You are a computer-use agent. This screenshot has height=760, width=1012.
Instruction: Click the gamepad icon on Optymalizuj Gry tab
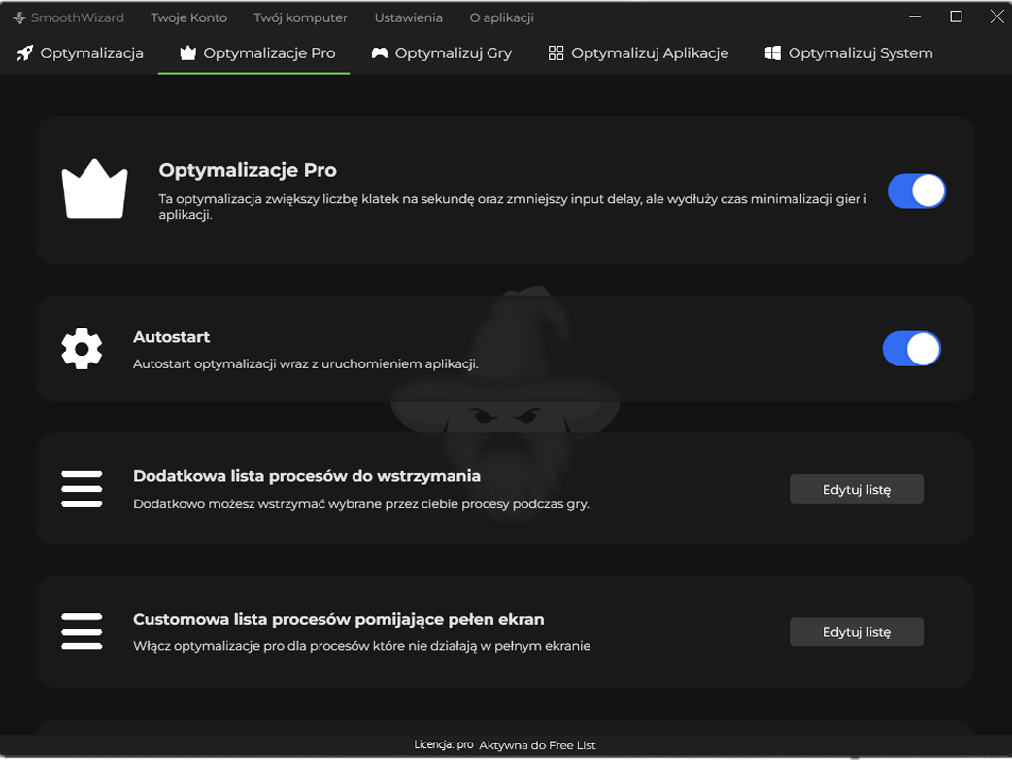tap(379, 53)
